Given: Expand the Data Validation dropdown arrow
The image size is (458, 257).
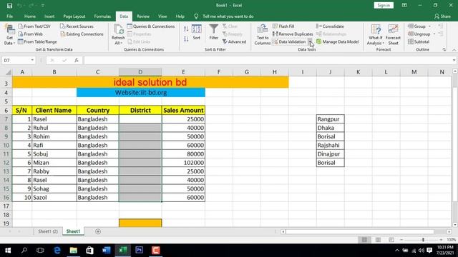Looking at the screenshot, I should (x=310, y=42).
